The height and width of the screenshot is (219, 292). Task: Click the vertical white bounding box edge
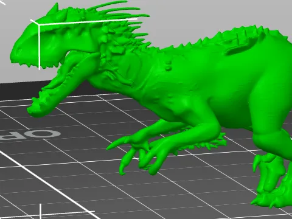(x=39, y=47)
